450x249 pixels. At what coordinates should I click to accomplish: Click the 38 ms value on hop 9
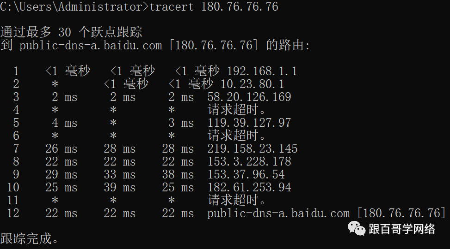tap(178, 174)
